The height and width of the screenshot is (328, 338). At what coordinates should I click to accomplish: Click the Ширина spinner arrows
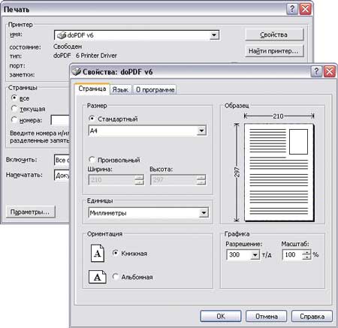[x=139, y=180]
